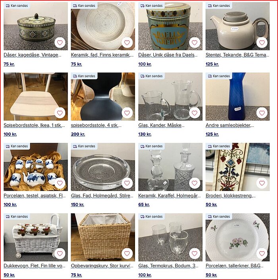
Task: Favorite the white wicker doll wagon
Action: pyautogui.click(x=60, y=253)
